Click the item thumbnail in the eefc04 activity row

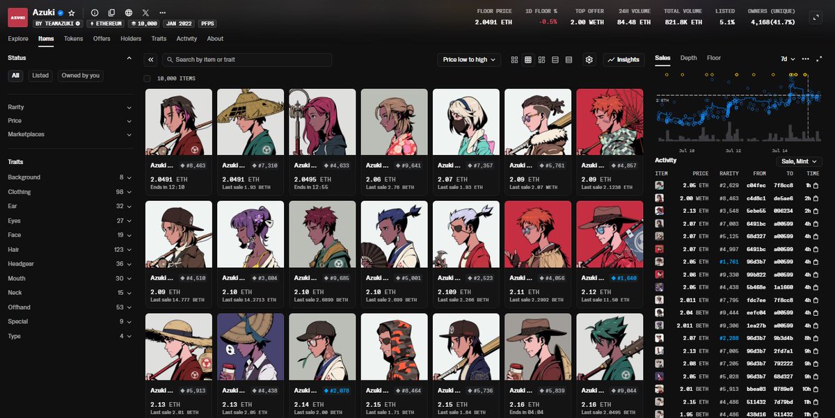click(660, 312)
